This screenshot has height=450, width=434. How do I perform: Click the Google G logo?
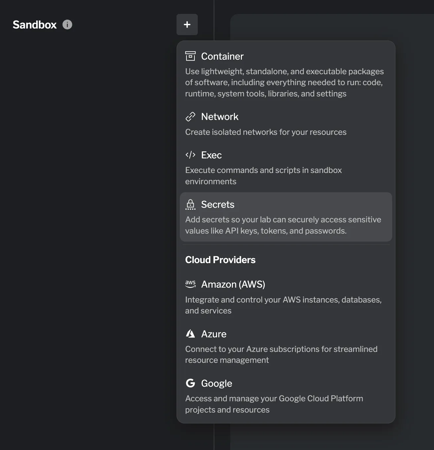(x=190, y=383)
